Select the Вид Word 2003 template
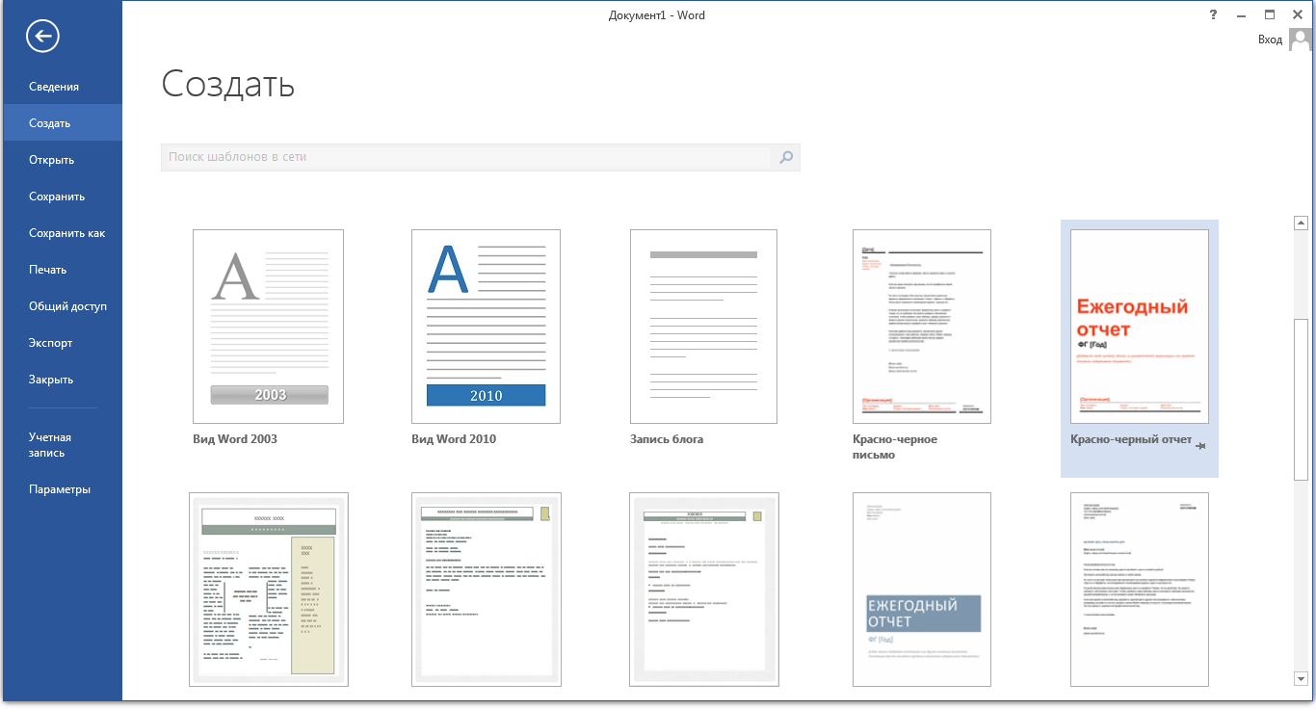Screen dimensions: 1316x709 click(268, 326)
